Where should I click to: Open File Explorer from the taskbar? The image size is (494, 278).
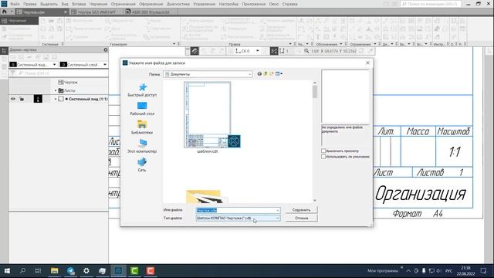[55, 271]
